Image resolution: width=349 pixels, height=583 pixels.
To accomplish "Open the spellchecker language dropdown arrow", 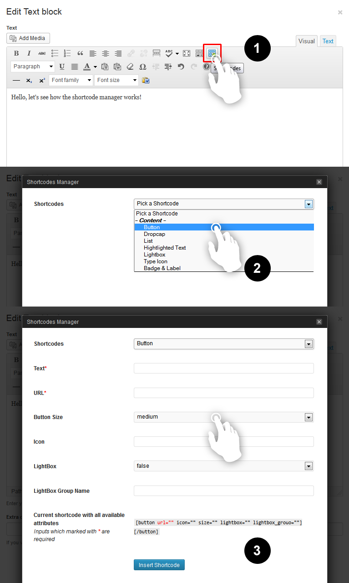I will (177, 54).
